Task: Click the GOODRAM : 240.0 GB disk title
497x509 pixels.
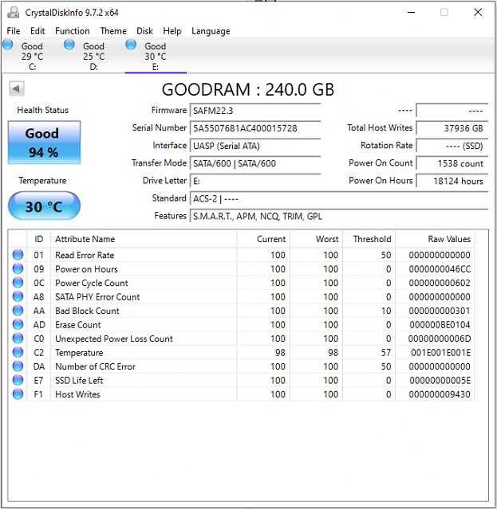Action: (x=248, y=89)
